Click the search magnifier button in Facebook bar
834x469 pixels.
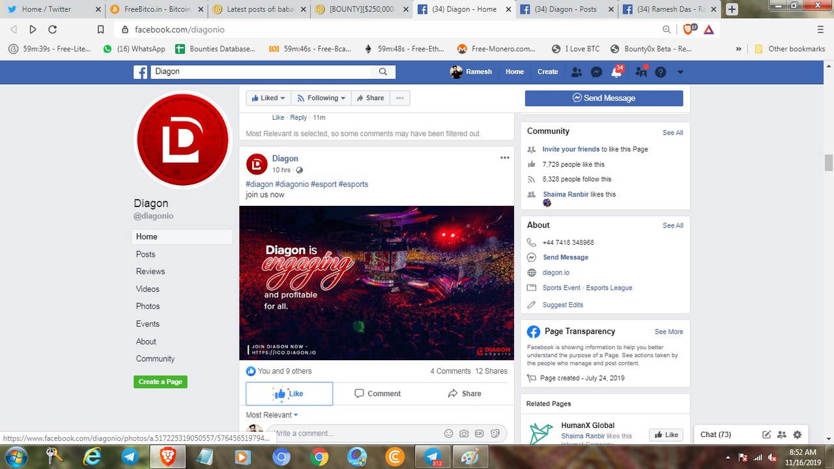pos(383,72)
